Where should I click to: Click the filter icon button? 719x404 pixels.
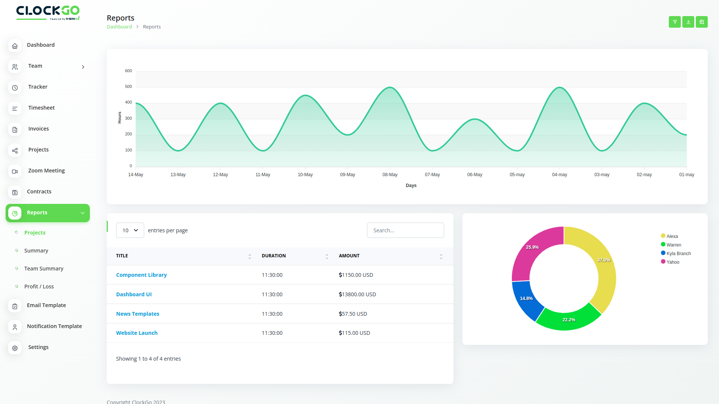pyautogui.click(x=674, y=22)
